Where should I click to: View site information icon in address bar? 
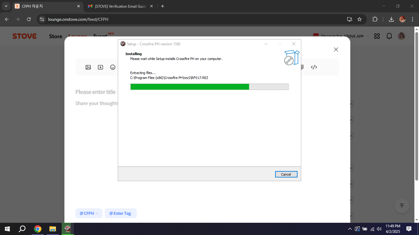coord(42,19)
